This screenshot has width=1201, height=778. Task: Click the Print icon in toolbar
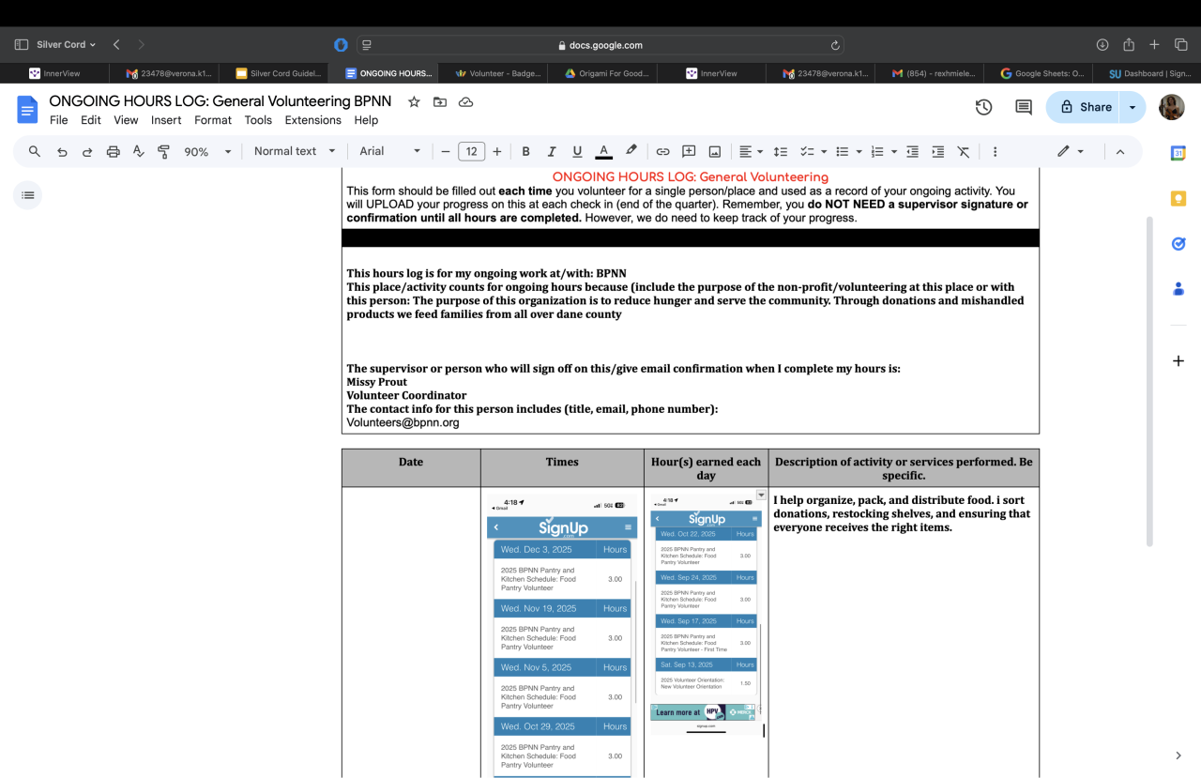pyautogui.click(x=114, y=151)
